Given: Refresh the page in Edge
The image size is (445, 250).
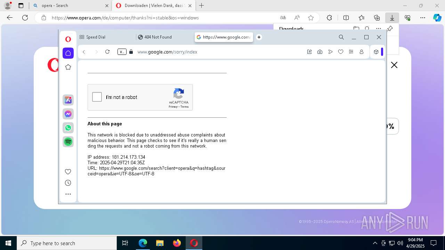Looking at the screenshot, I should point(25,18).
